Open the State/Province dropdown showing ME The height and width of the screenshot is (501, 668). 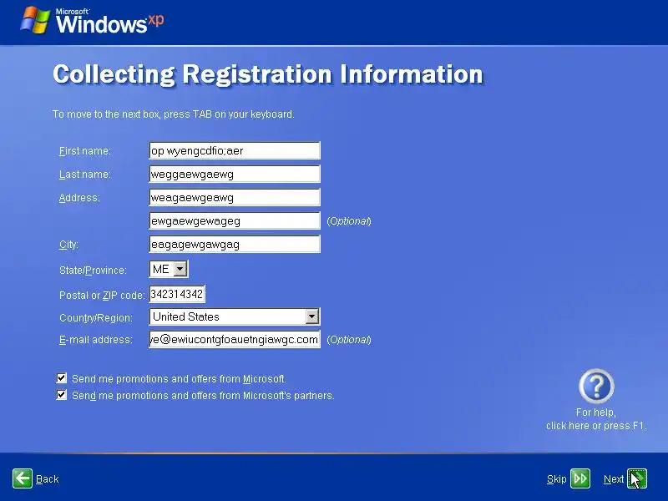point(180,269)
